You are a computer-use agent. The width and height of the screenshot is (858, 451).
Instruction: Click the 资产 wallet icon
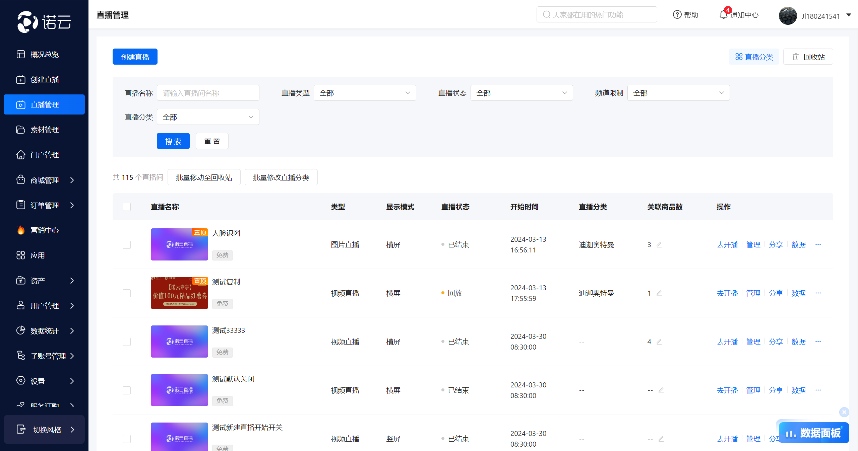coord(21,280)
